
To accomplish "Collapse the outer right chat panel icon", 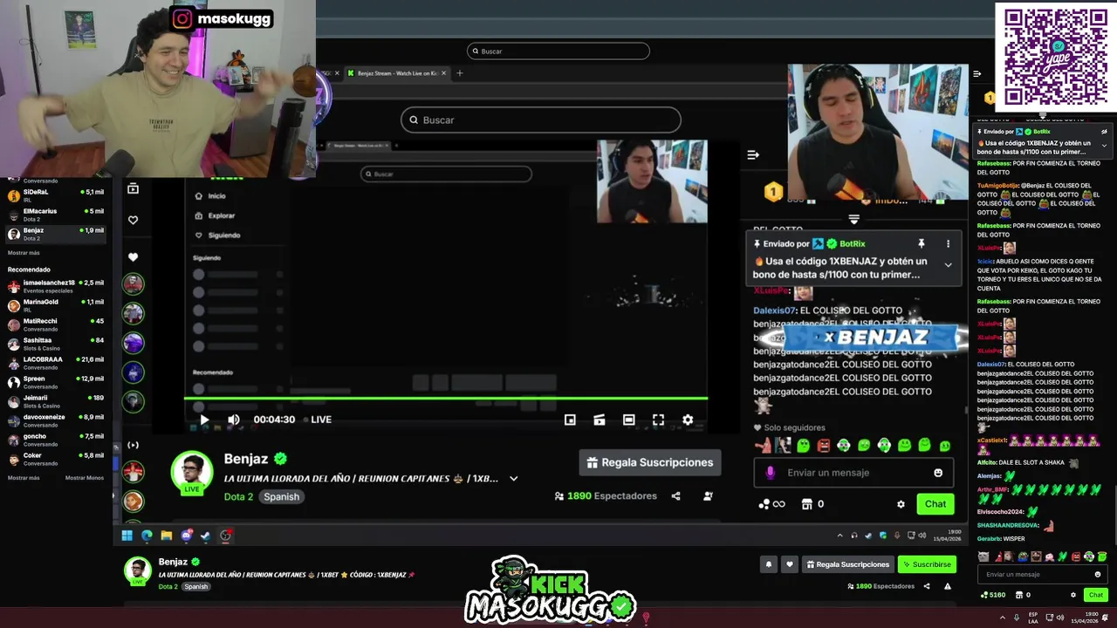I will 977,74.
